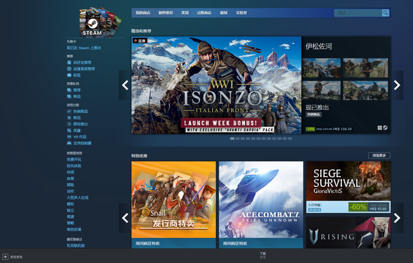413x263 pixels.
Task: Click the 标签 tags icon in sidebar
Action: [69, 74]
